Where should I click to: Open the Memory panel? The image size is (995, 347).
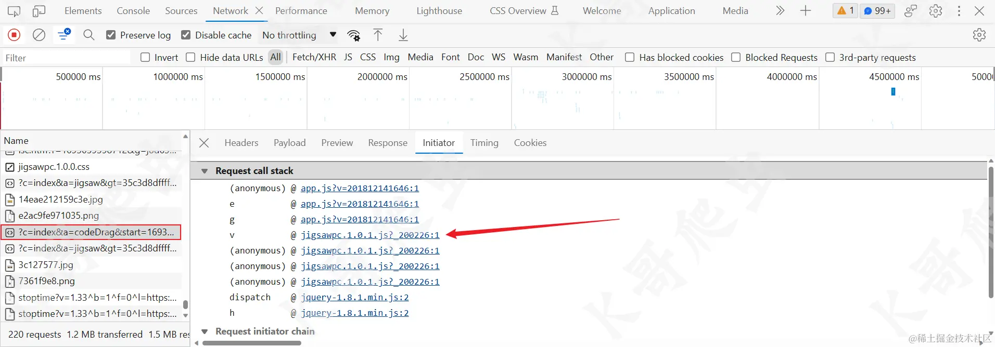tap(372, 11)
